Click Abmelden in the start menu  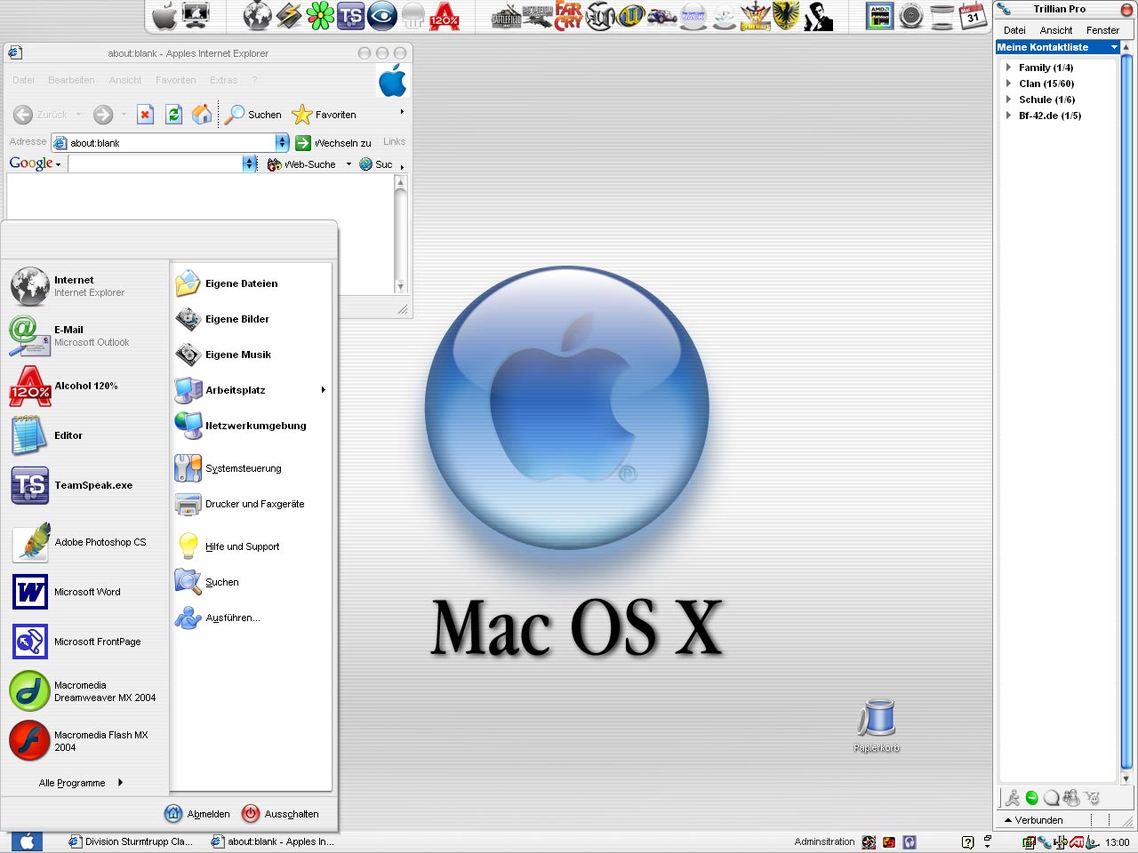click(x=197, y=814)
